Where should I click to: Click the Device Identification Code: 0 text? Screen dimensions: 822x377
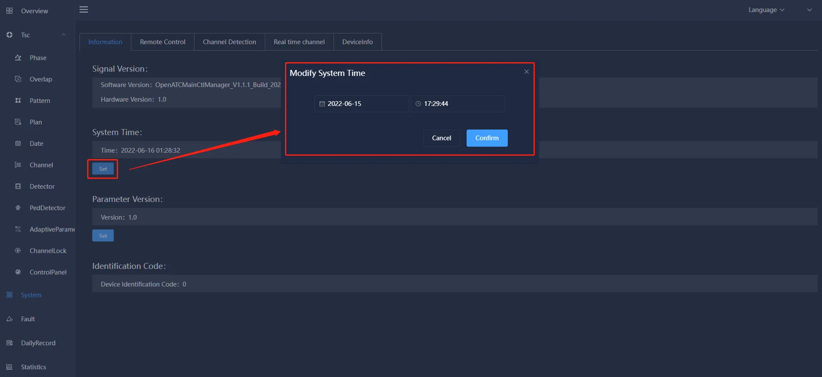(x=143, y=284)
